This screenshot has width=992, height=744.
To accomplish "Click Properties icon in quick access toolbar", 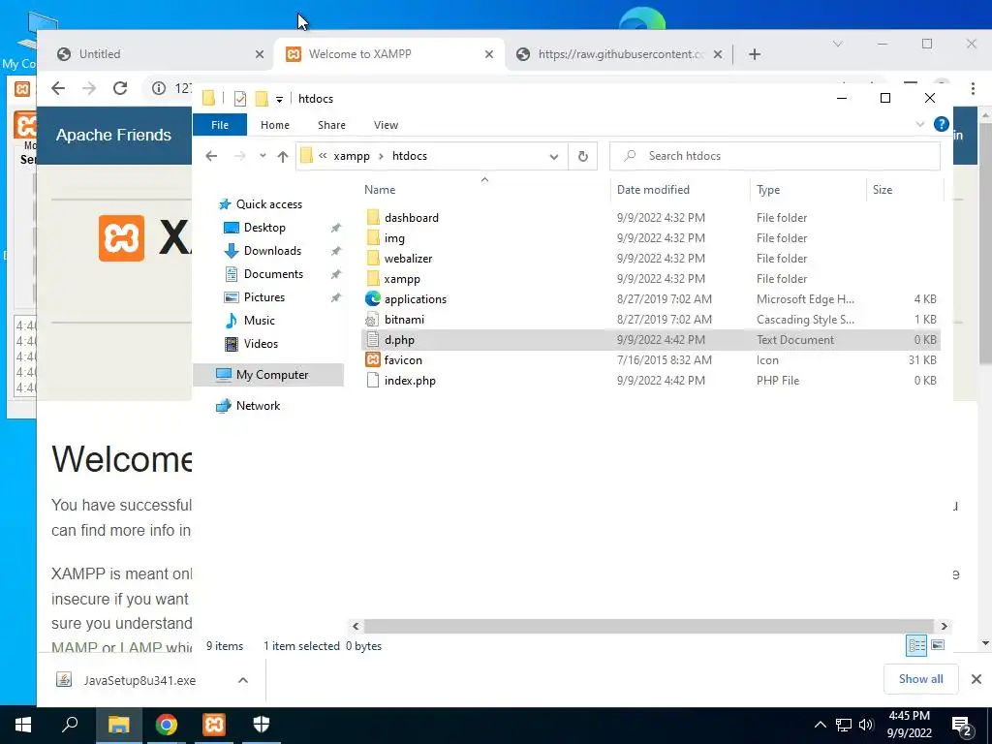I will pyautogui.click(x=240, y=99).
